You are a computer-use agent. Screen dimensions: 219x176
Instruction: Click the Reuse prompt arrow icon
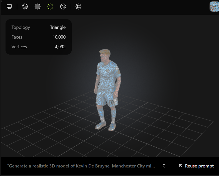(x=180, y=166)
